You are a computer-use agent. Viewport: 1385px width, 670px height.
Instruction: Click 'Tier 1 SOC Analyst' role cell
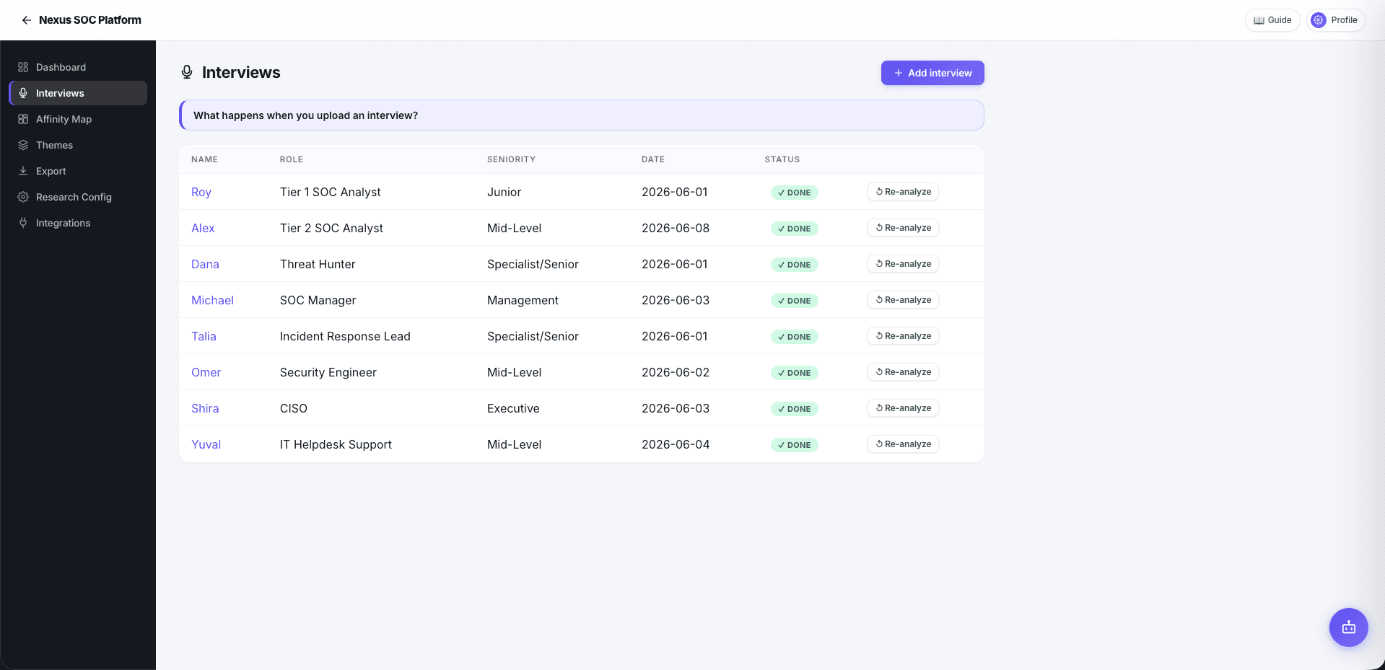331,192
